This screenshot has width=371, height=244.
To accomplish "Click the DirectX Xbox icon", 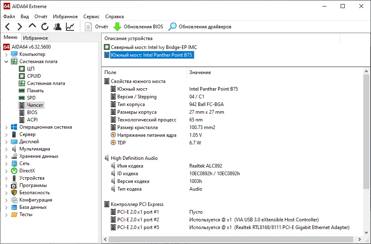I will pos(14,171).
